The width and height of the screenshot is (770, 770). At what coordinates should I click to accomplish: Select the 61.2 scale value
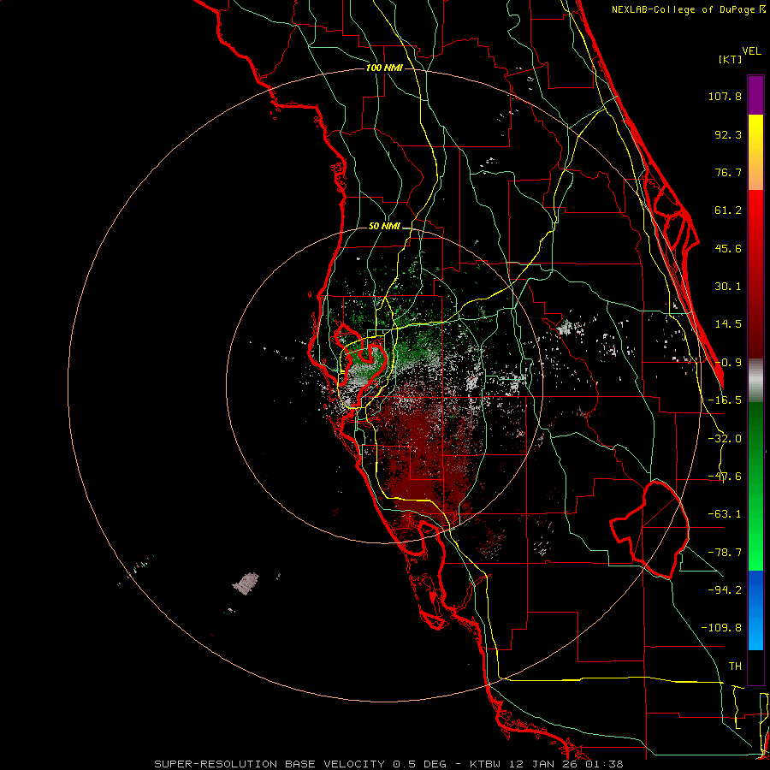pos(728,210)
